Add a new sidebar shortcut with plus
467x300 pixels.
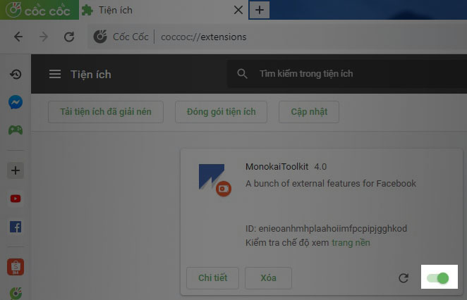(x=16, y=170)
